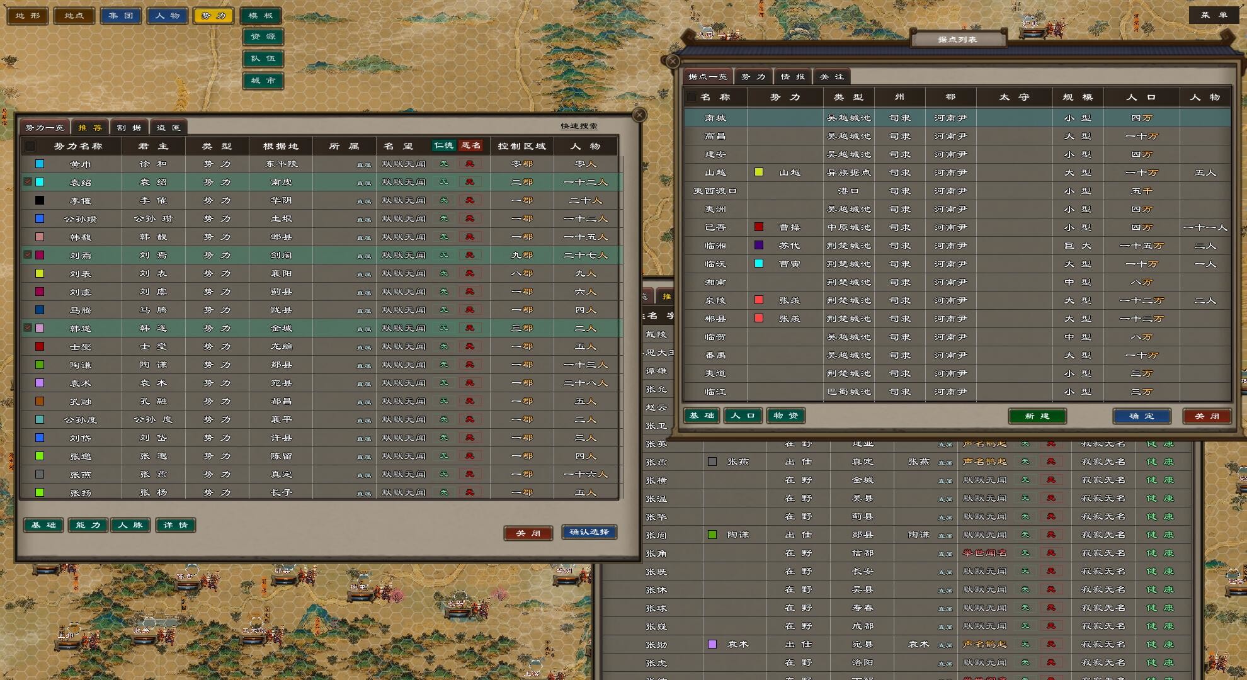The width and height of the screenshot is (1247, 680).
Task: Open the 集团 (Groups) panel
Action: 120,16
